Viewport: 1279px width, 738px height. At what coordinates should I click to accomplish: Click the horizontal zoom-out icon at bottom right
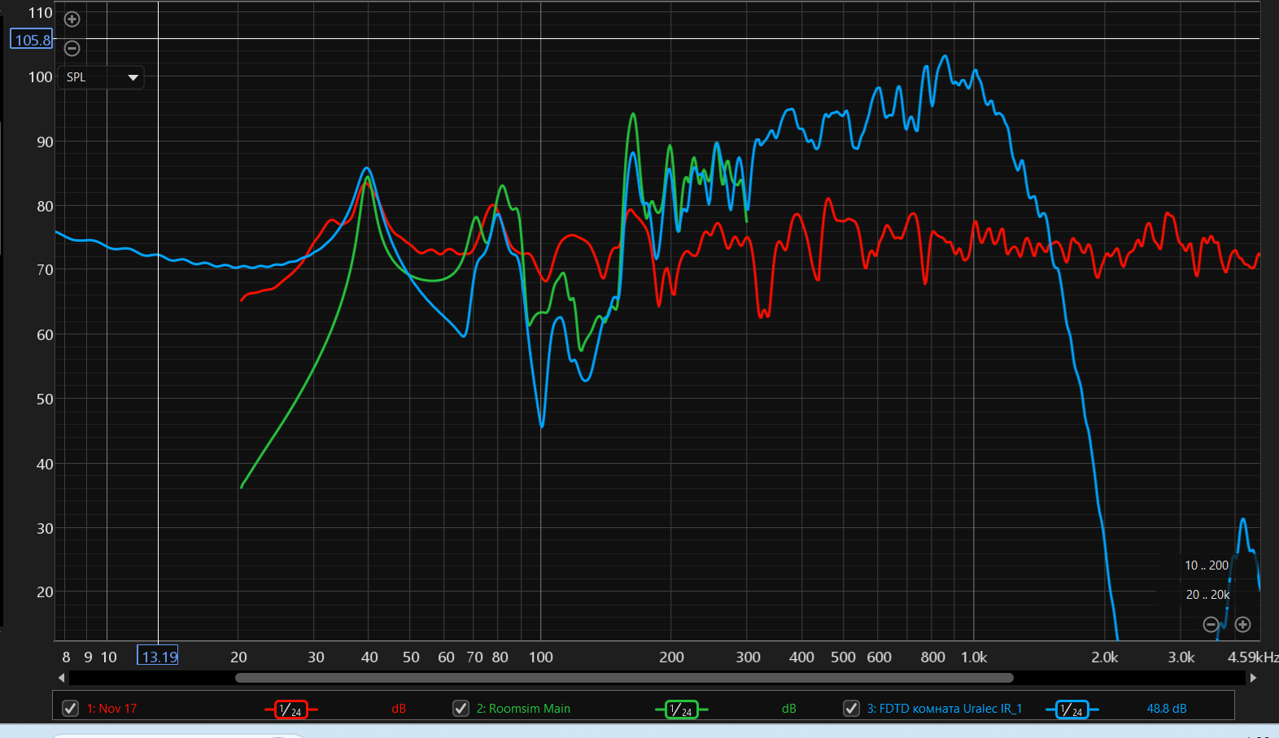click(1211, 624)
